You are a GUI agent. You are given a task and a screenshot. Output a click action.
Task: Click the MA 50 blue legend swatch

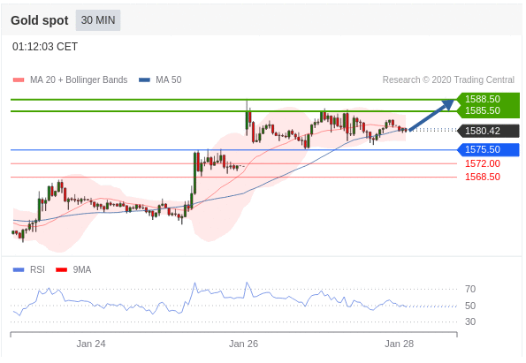[144, 80]
